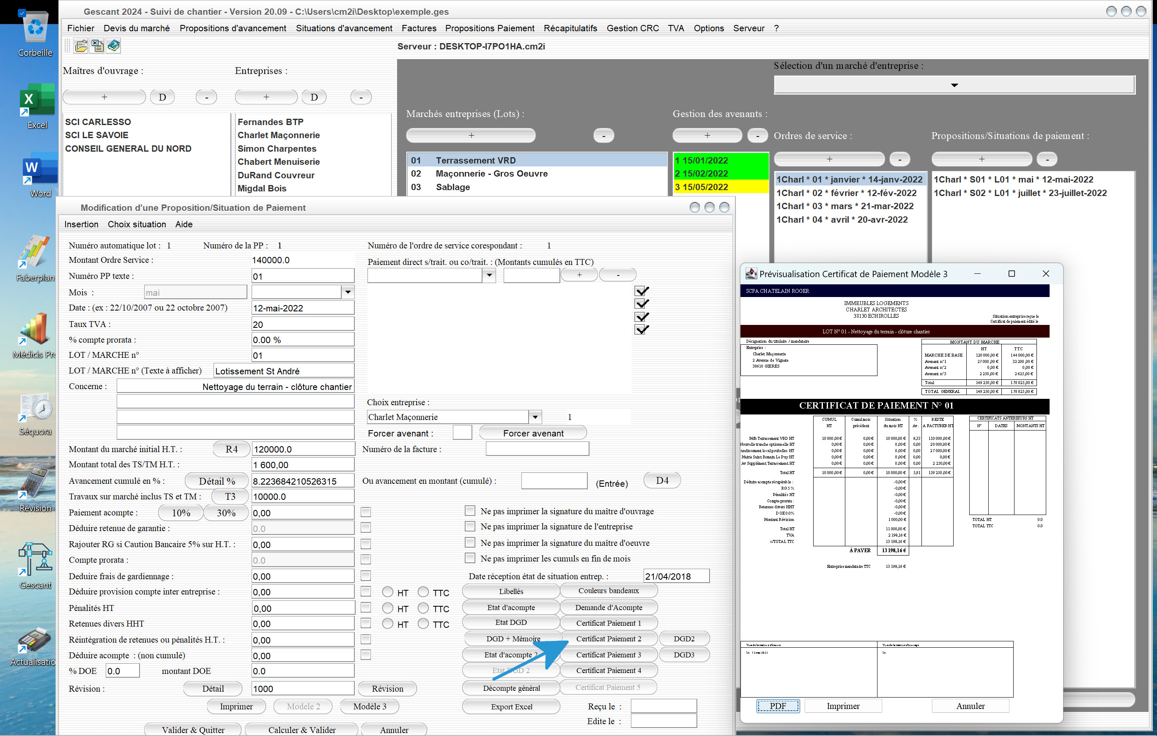Launch Word from the desktop shortcut
1157x736 pixels.
pos(39,175)
